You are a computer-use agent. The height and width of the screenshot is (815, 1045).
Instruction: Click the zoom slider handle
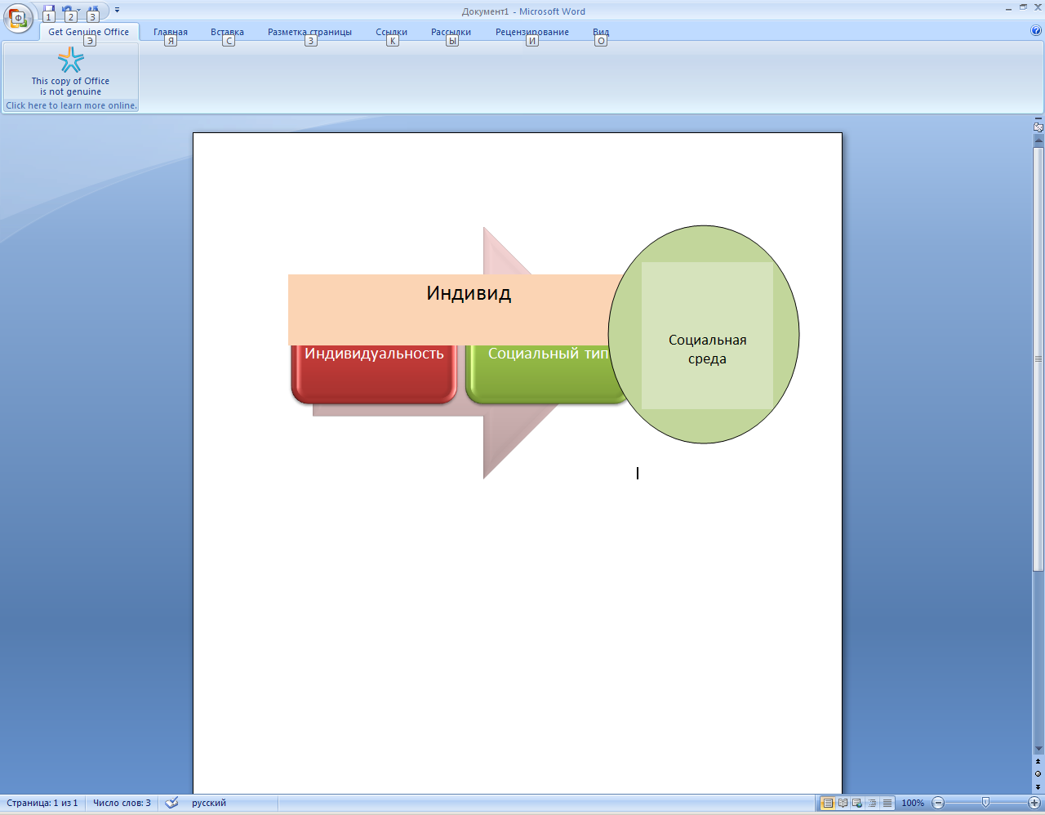(985, 803)
